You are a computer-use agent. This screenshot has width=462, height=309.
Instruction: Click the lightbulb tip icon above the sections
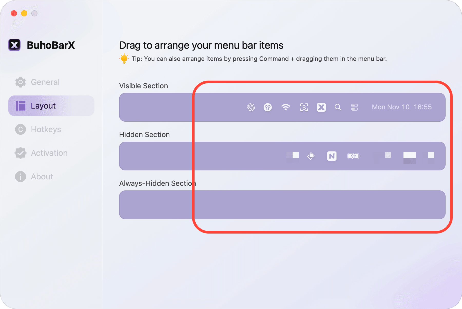coord(124,59)
